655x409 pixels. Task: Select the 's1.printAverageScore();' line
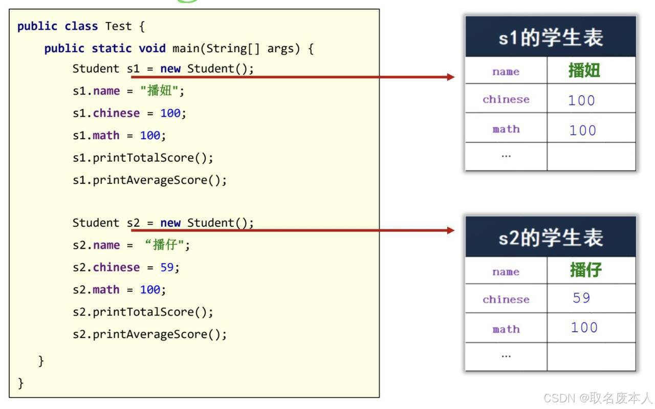(149, 180)
